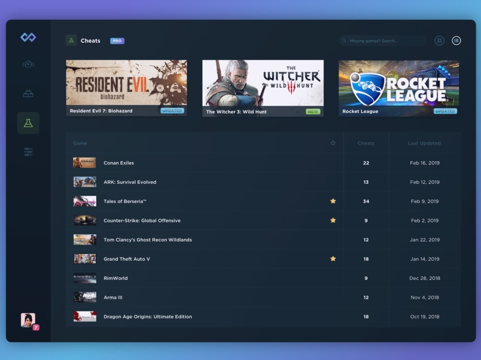The image size is (481, 360).
Task: Click the search magnifier icon
Action: tap(344, 41)
